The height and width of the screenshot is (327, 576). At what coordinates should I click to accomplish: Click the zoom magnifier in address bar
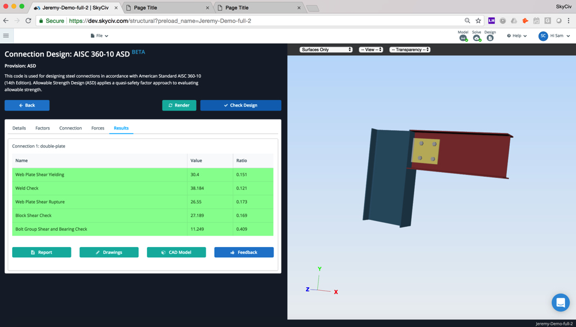467,21
